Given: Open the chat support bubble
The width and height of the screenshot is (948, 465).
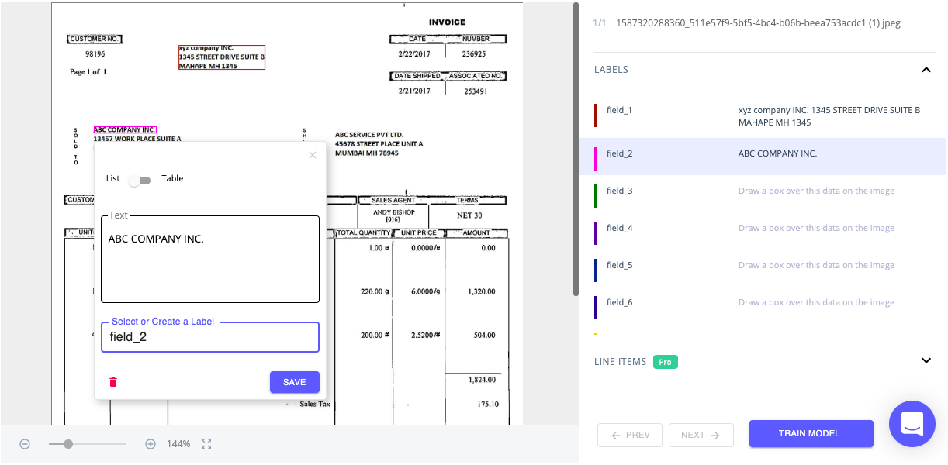Looking at the screenshot, I should coord(912,424).
